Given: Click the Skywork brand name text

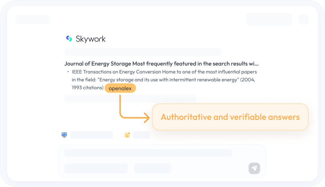Looking at the screenshot, I should (x=91, y=39).
